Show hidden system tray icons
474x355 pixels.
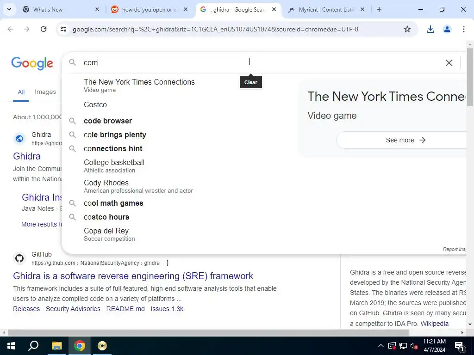[381, 346]
